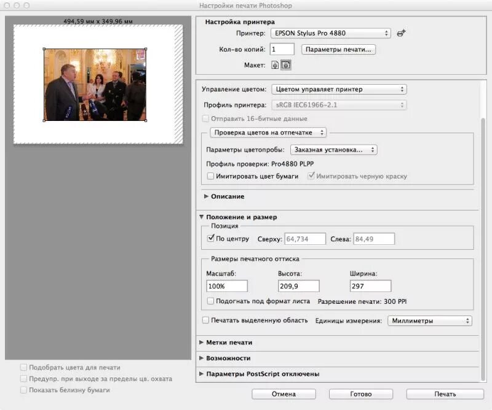The width and height of the screenshot is (492, 410).
Task: Open the Принтер EPSON Stylus Pro 4880 dropdown
Action: pyautogui.click(x=331, y=33)
